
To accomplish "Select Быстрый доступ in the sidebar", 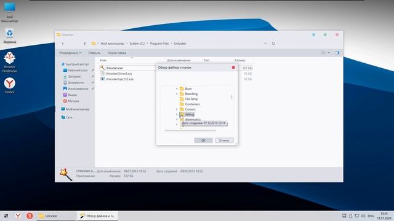I will pos(75,64).
